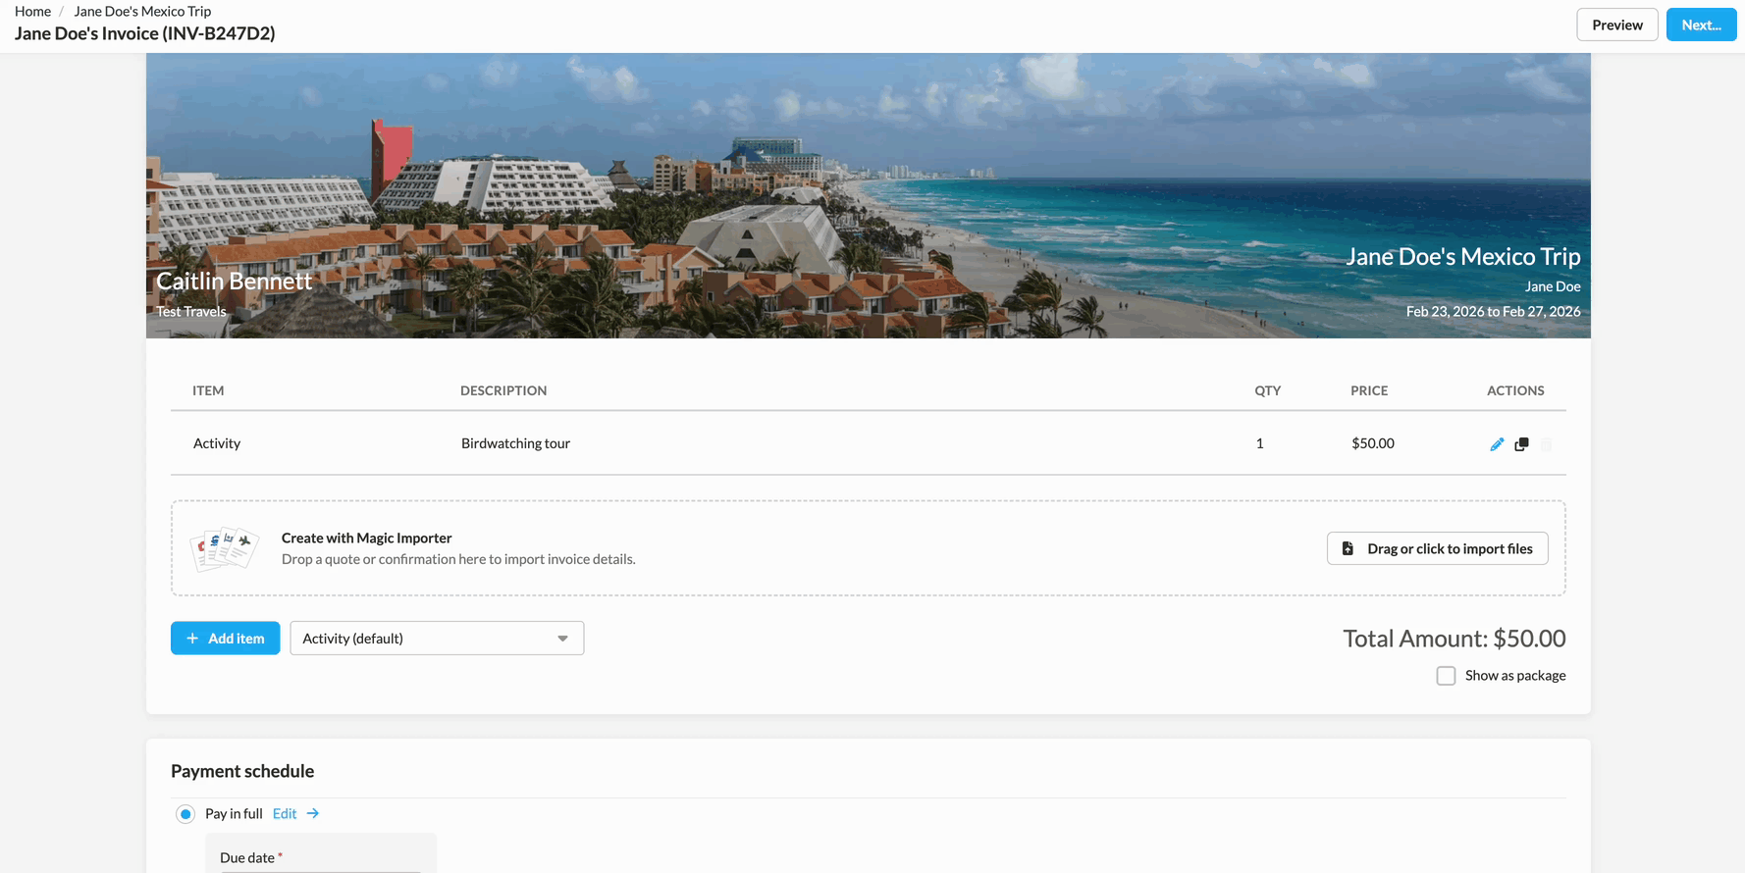Click the file icon on the import button

[x=1348, y=549]
